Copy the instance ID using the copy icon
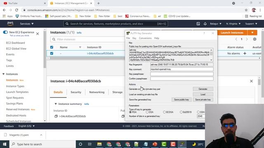264x148 pixels. 56,116
